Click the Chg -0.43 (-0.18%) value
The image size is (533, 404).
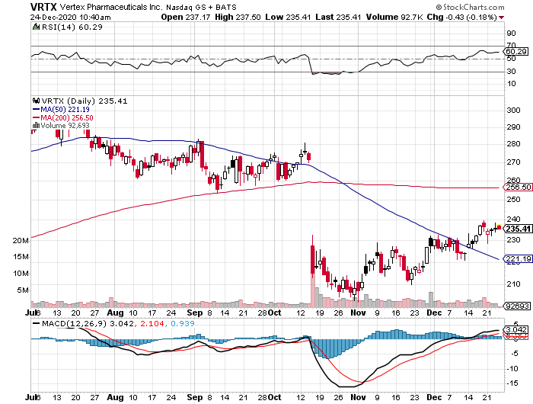point(462,17)
